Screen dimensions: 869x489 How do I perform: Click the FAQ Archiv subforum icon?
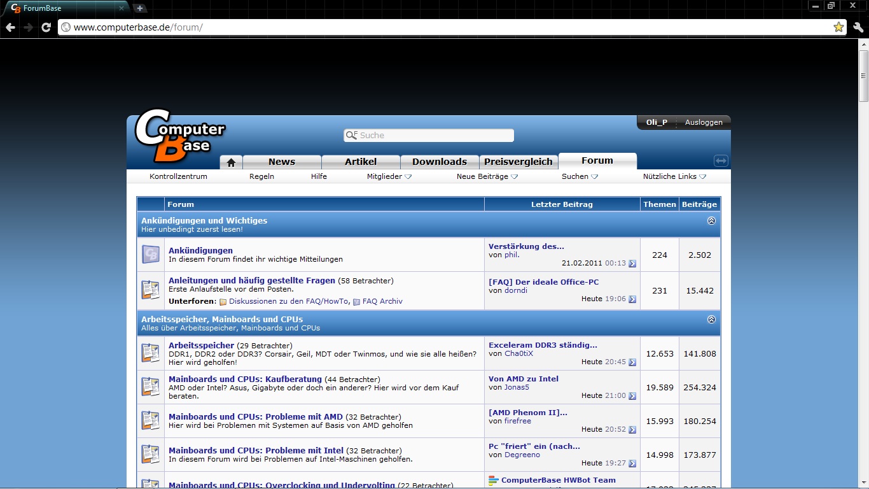click(x=357, y=302)
